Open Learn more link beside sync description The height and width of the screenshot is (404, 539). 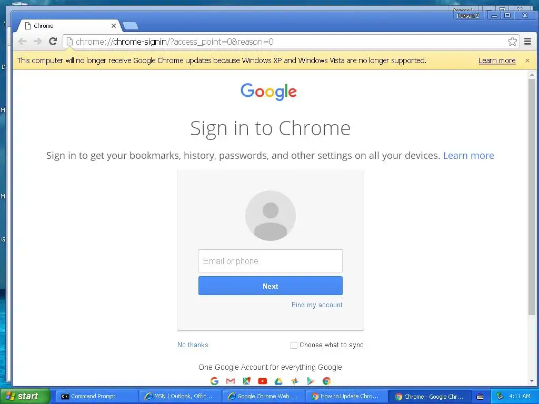[468, 156]
